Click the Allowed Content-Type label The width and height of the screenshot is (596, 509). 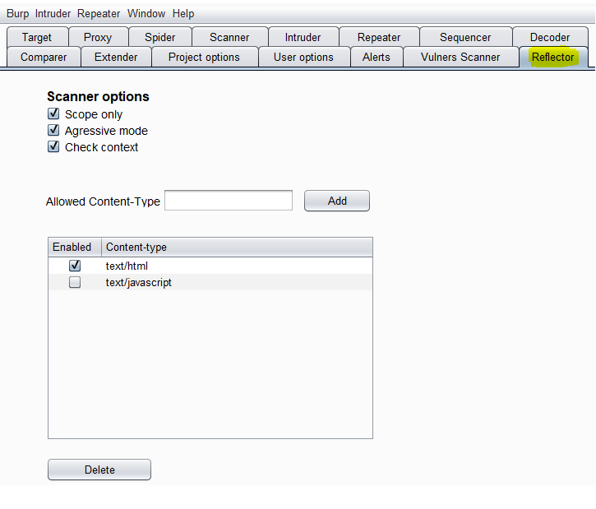103,201
